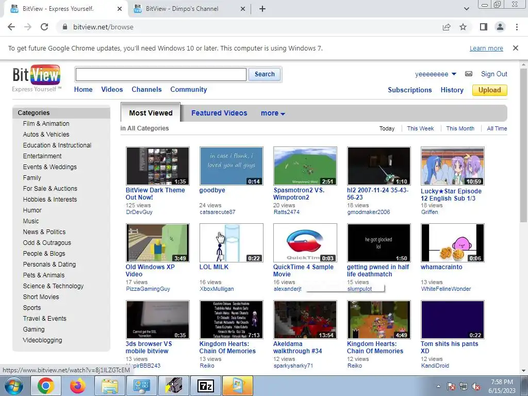
Task: Browse the Film & Animation category
Action: click(46, 124)
